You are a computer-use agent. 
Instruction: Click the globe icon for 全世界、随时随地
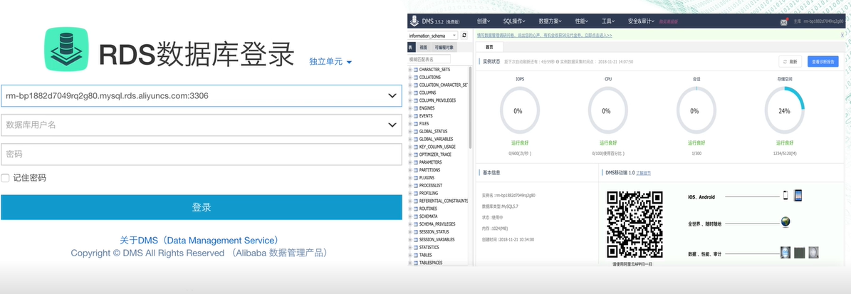tap(785, 222)
